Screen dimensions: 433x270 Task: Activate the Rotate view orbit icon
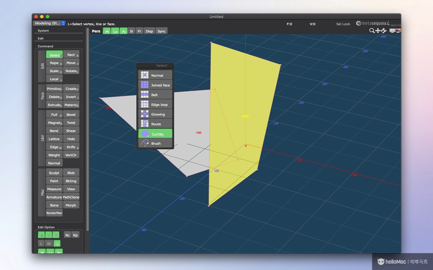coord(384,31)
